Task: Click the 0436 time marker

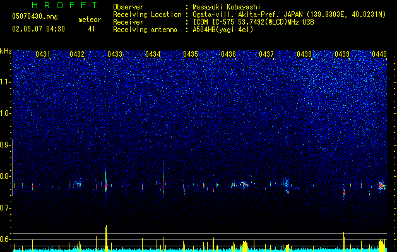Action: click(x=228, y=54)
